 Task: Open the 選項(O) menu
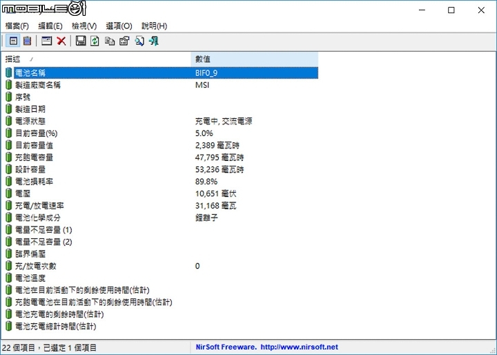(119, 26)
